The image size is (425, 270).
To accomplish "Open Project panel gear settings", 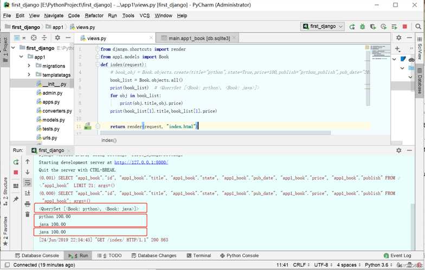I will click(57, 38).
